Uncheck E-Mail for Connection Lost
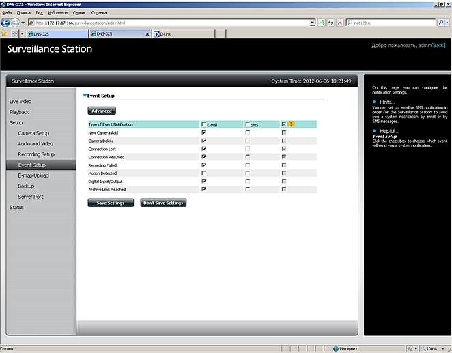Image resolution: width=452 pixels, height=353 pixels. (203, 149)
